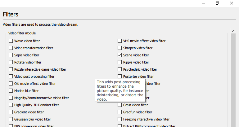Enable the Ripple video filter

pyautogui.click(x=119, y=62)
